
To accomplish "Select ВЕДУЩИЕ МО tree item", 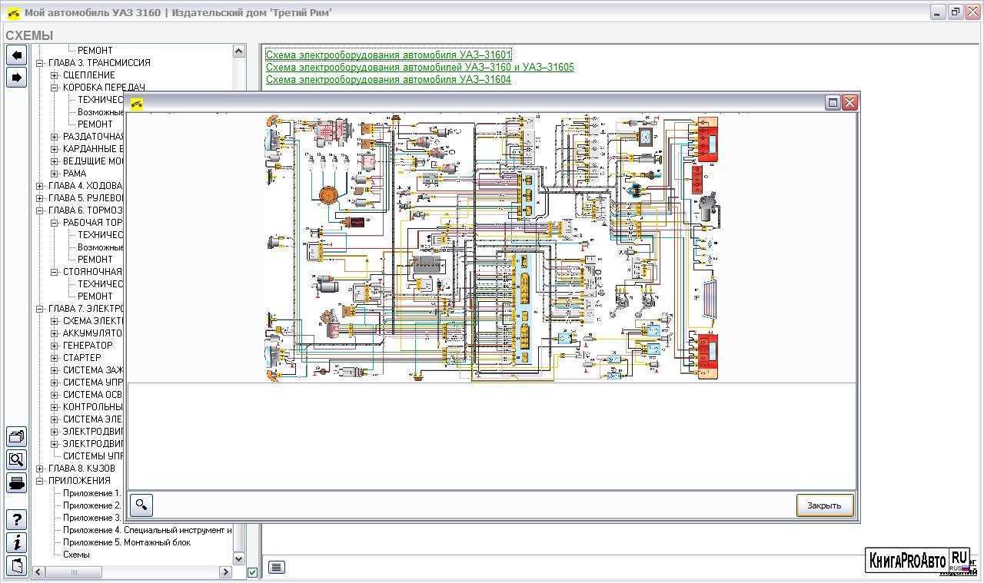I will (93, 161).
